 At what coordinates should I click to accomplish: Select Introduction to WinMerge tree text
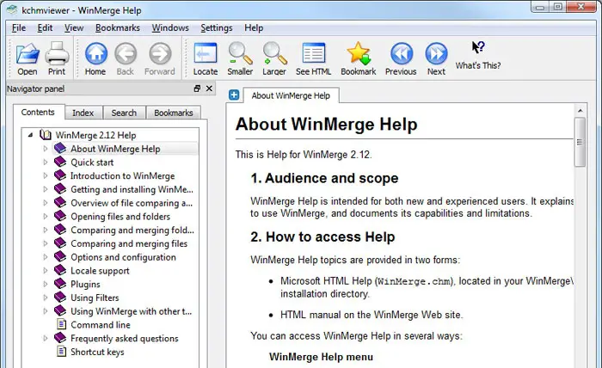point(122,175)
